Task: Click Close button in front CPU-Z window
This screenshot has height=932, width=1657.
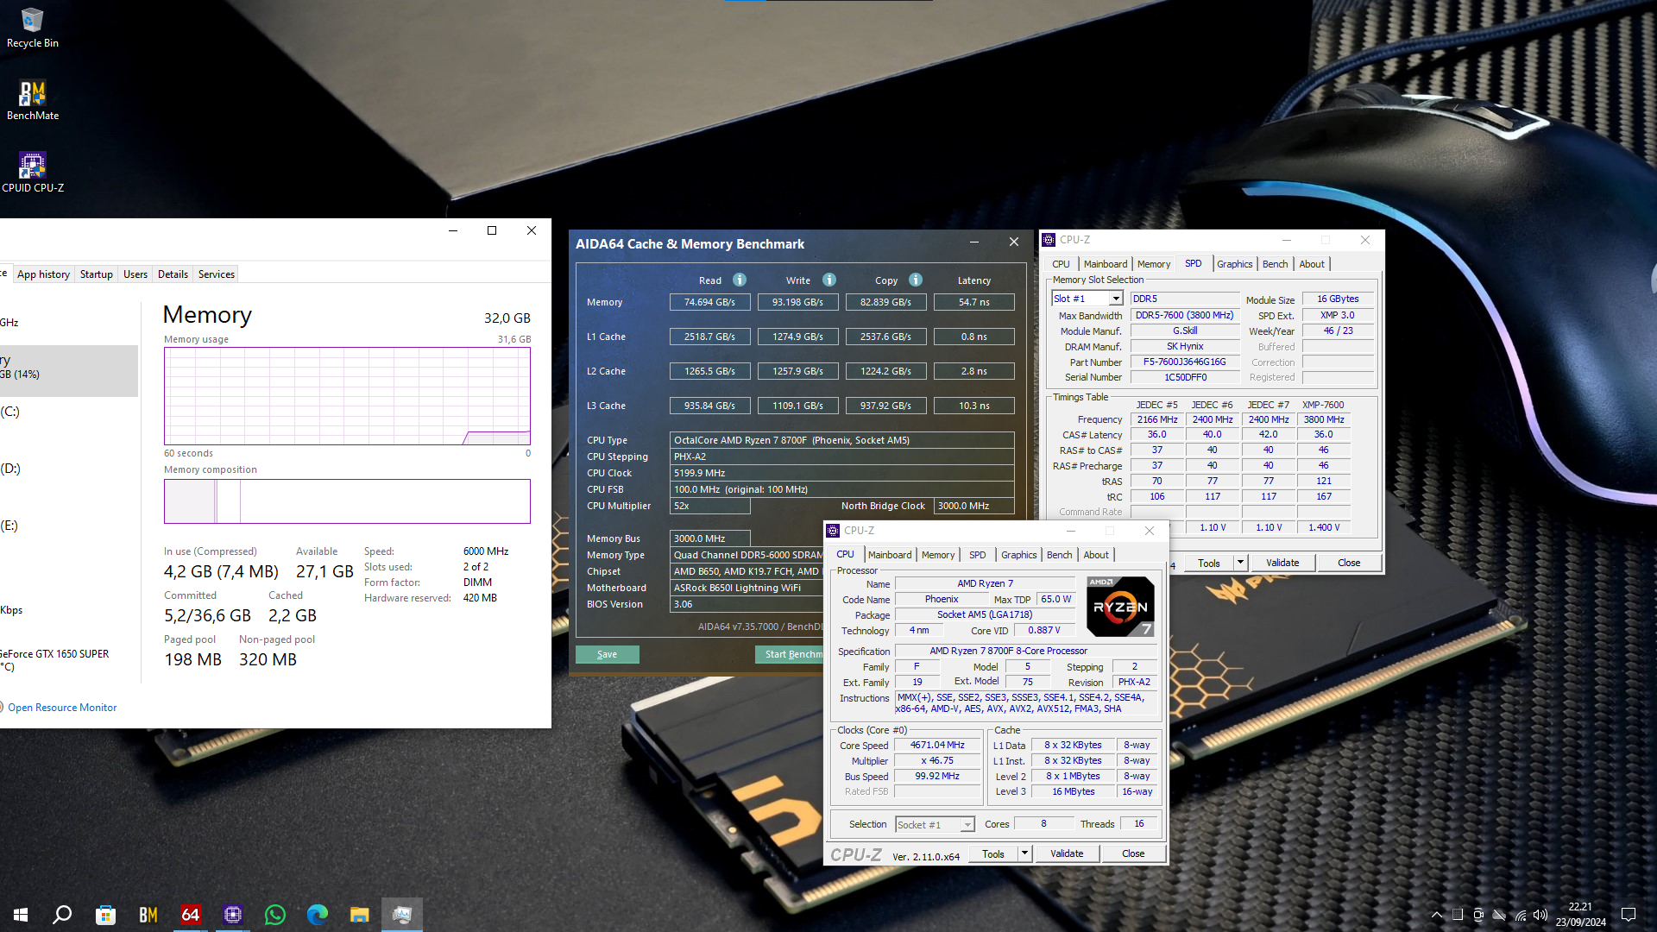Action: (x=1134, y=853)
